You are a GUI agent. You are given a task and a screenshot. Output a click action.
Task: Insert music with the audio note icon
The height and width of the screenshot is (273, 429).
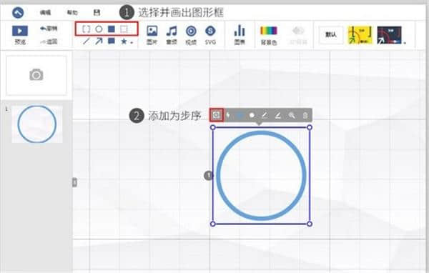[x=172, y=35]
